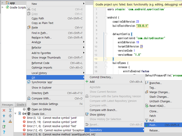Choose Commit Directory in Git submenu
Screen dimensions: 182x136
click(x=114, y=77)
